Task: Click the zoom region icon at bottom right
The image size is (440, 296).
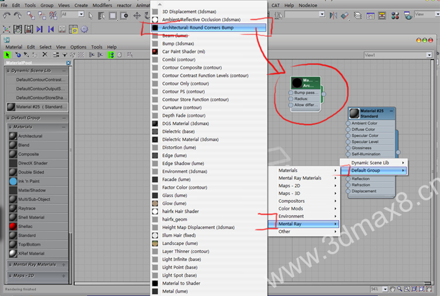Action: point(407,289)
